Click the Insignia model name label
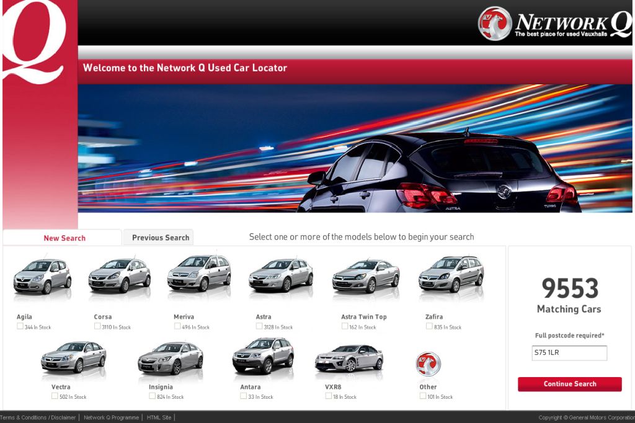The width and height of the screenshot is (635, 423). click(x=161, y=387)
